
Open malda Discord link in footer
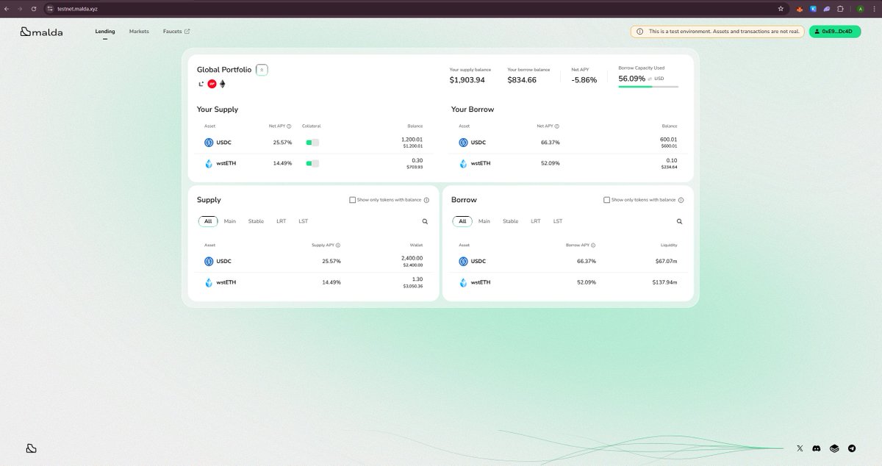(817, 448)
